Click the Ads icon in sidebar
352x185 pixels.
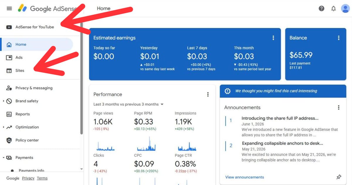pyautogui.click(x=9, y=57)
